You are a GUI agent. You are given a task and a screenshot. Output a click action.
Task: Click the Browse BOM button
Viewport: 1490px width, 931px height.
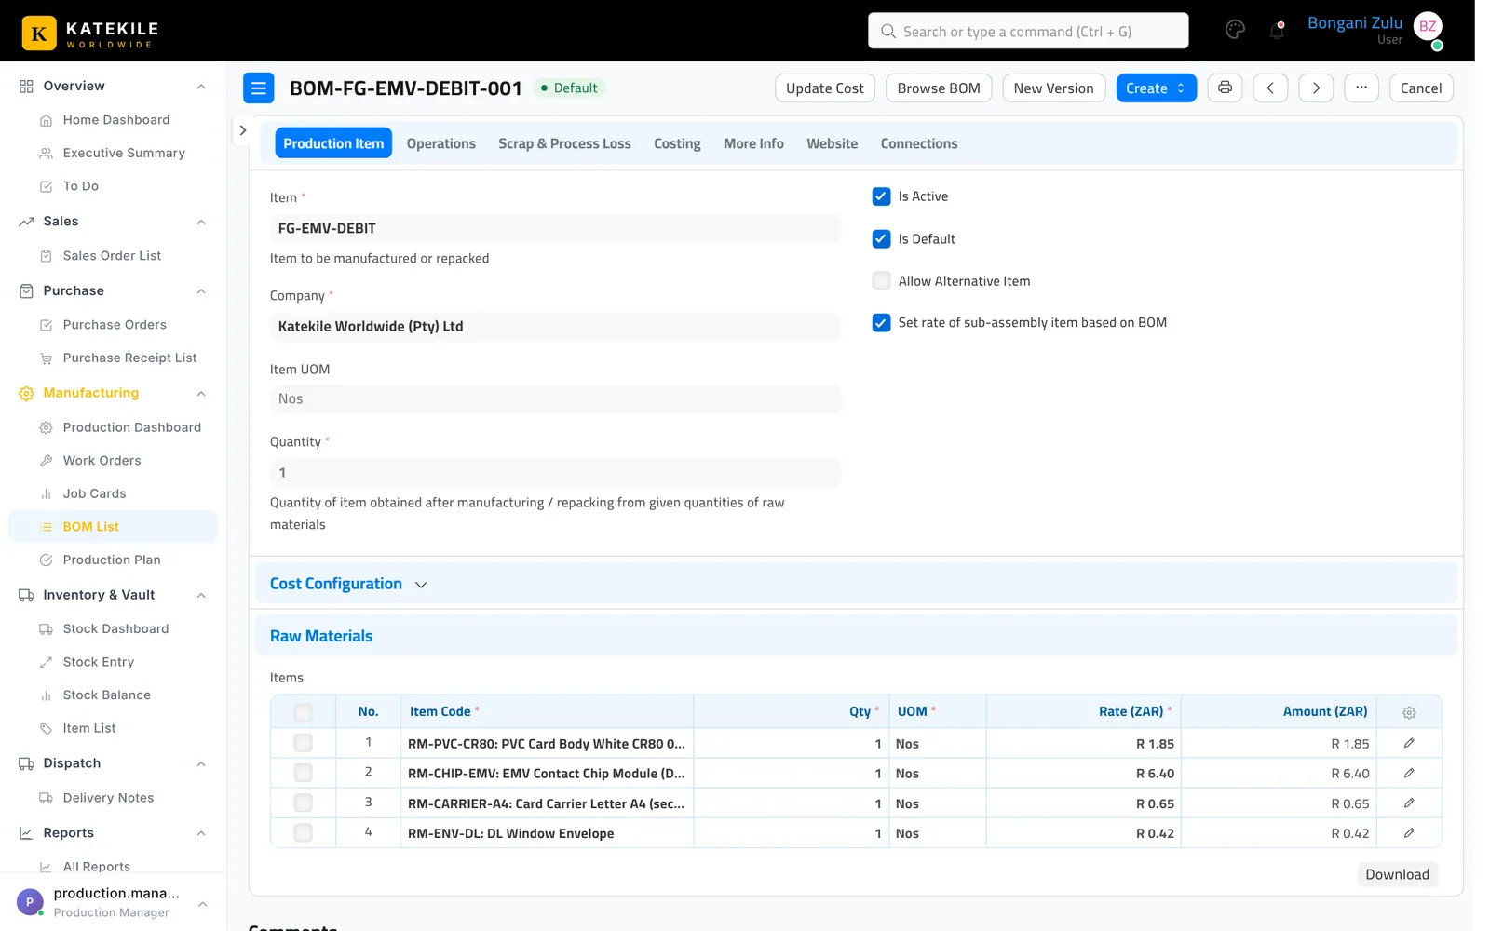939,88
